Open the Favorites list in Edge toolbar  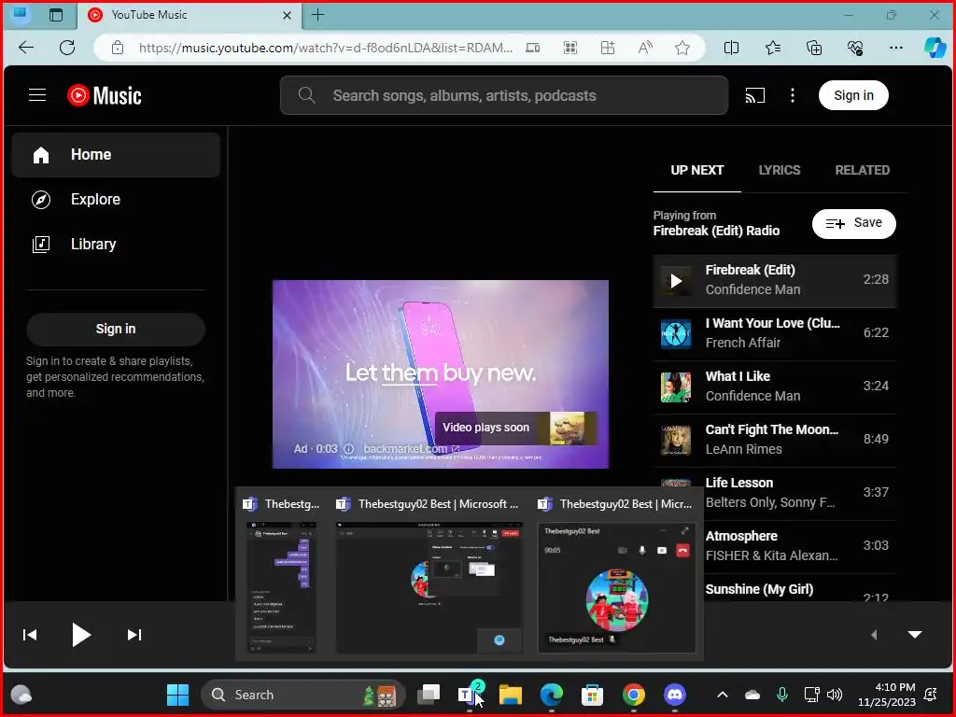pos(772,48)
